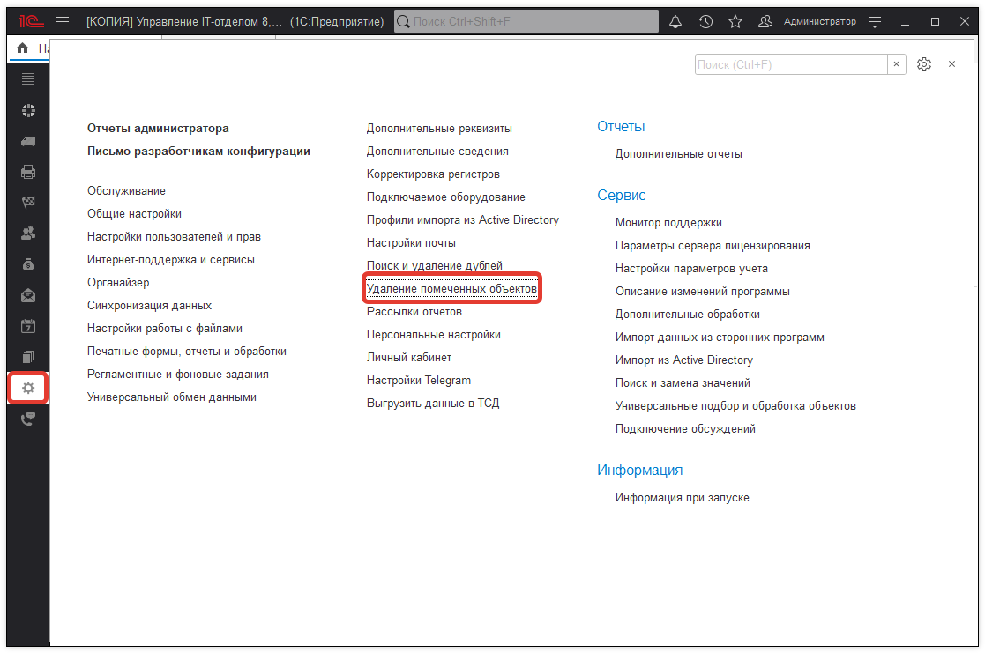Screen dimensions: 985x653
Task: Expand the service and settings dropdown menu
Action: (875, 21)
